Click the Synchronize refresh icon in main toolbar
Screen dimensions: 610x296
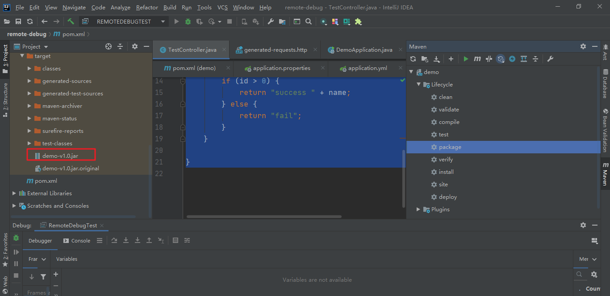pos(30,21)
